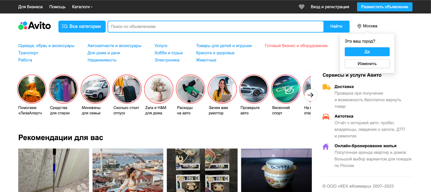Open Готовый бизнес и оборудование category

296,46
